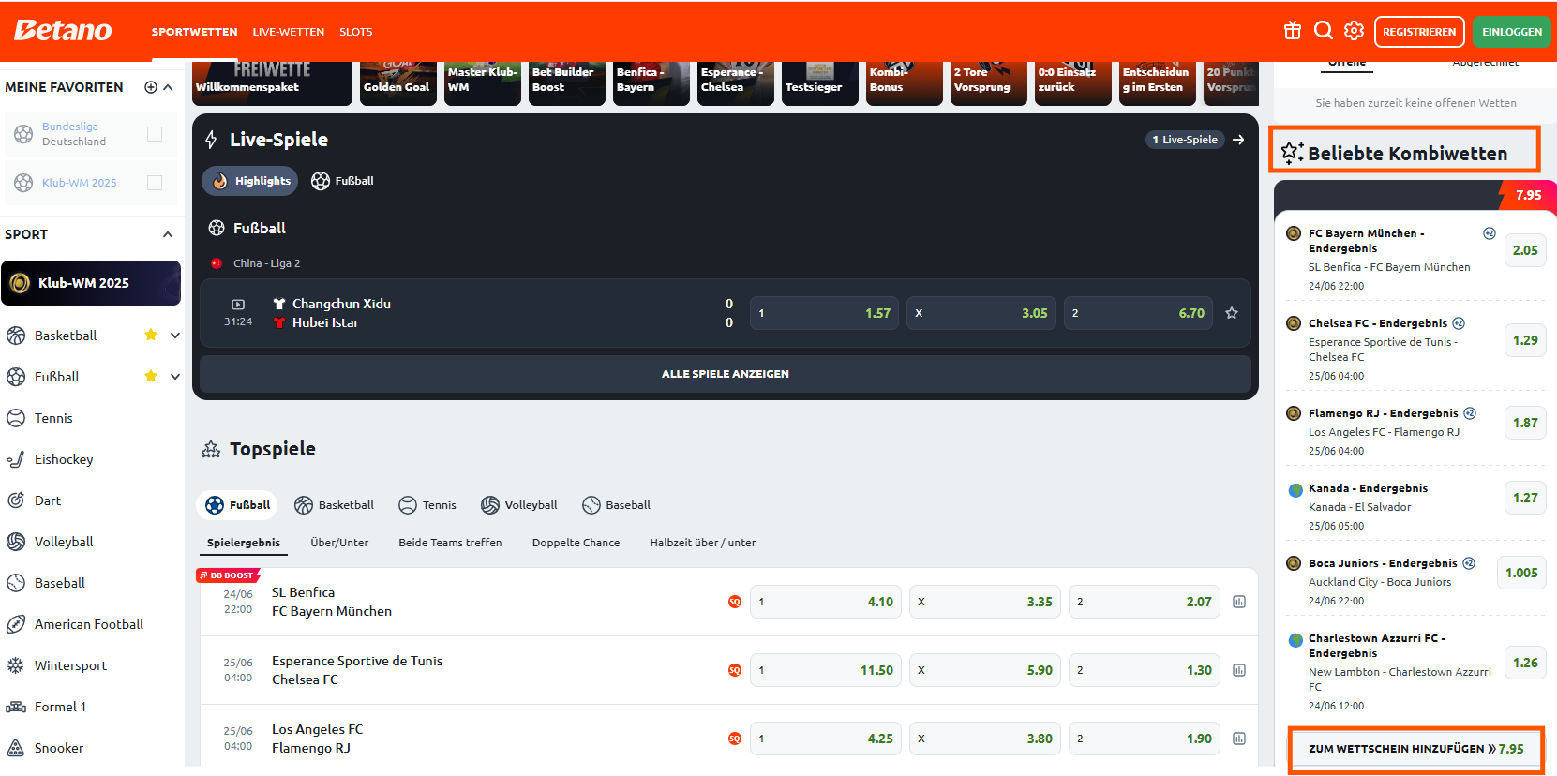
Task: Open stats icon for Esperance Sportive de Tunis match
Action: pos(1239,670)
